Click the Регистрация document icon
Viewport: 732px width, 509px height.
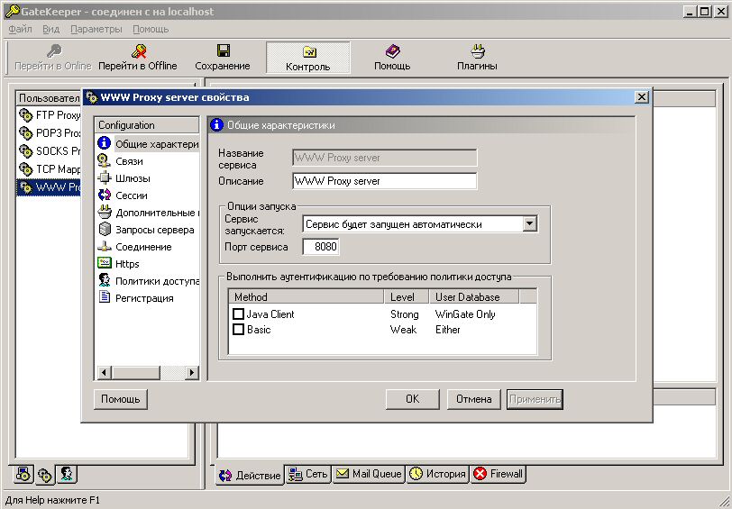click(x=105, y=297)
